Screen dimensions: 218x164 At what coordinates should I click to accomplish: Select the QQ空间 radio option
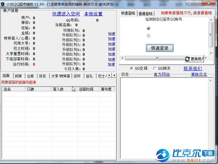point(132,68)
